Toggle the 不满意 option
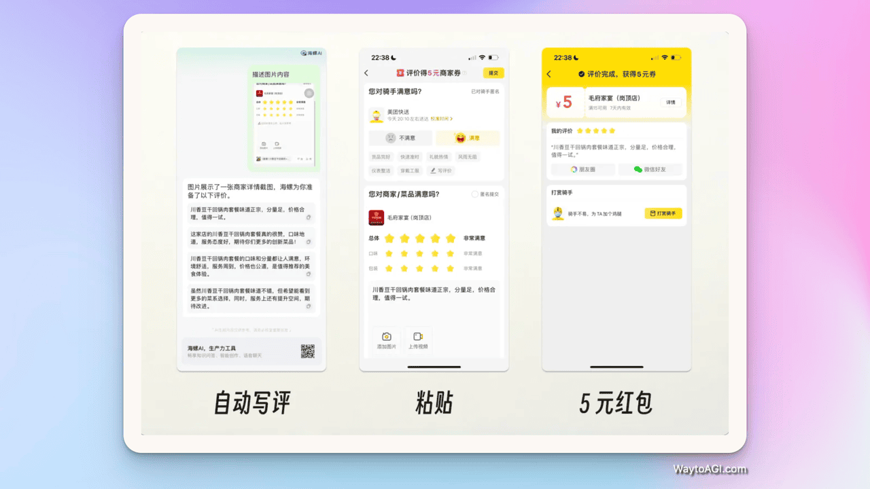This screenshot has width=870, height=489. click(x=400, y=137)
